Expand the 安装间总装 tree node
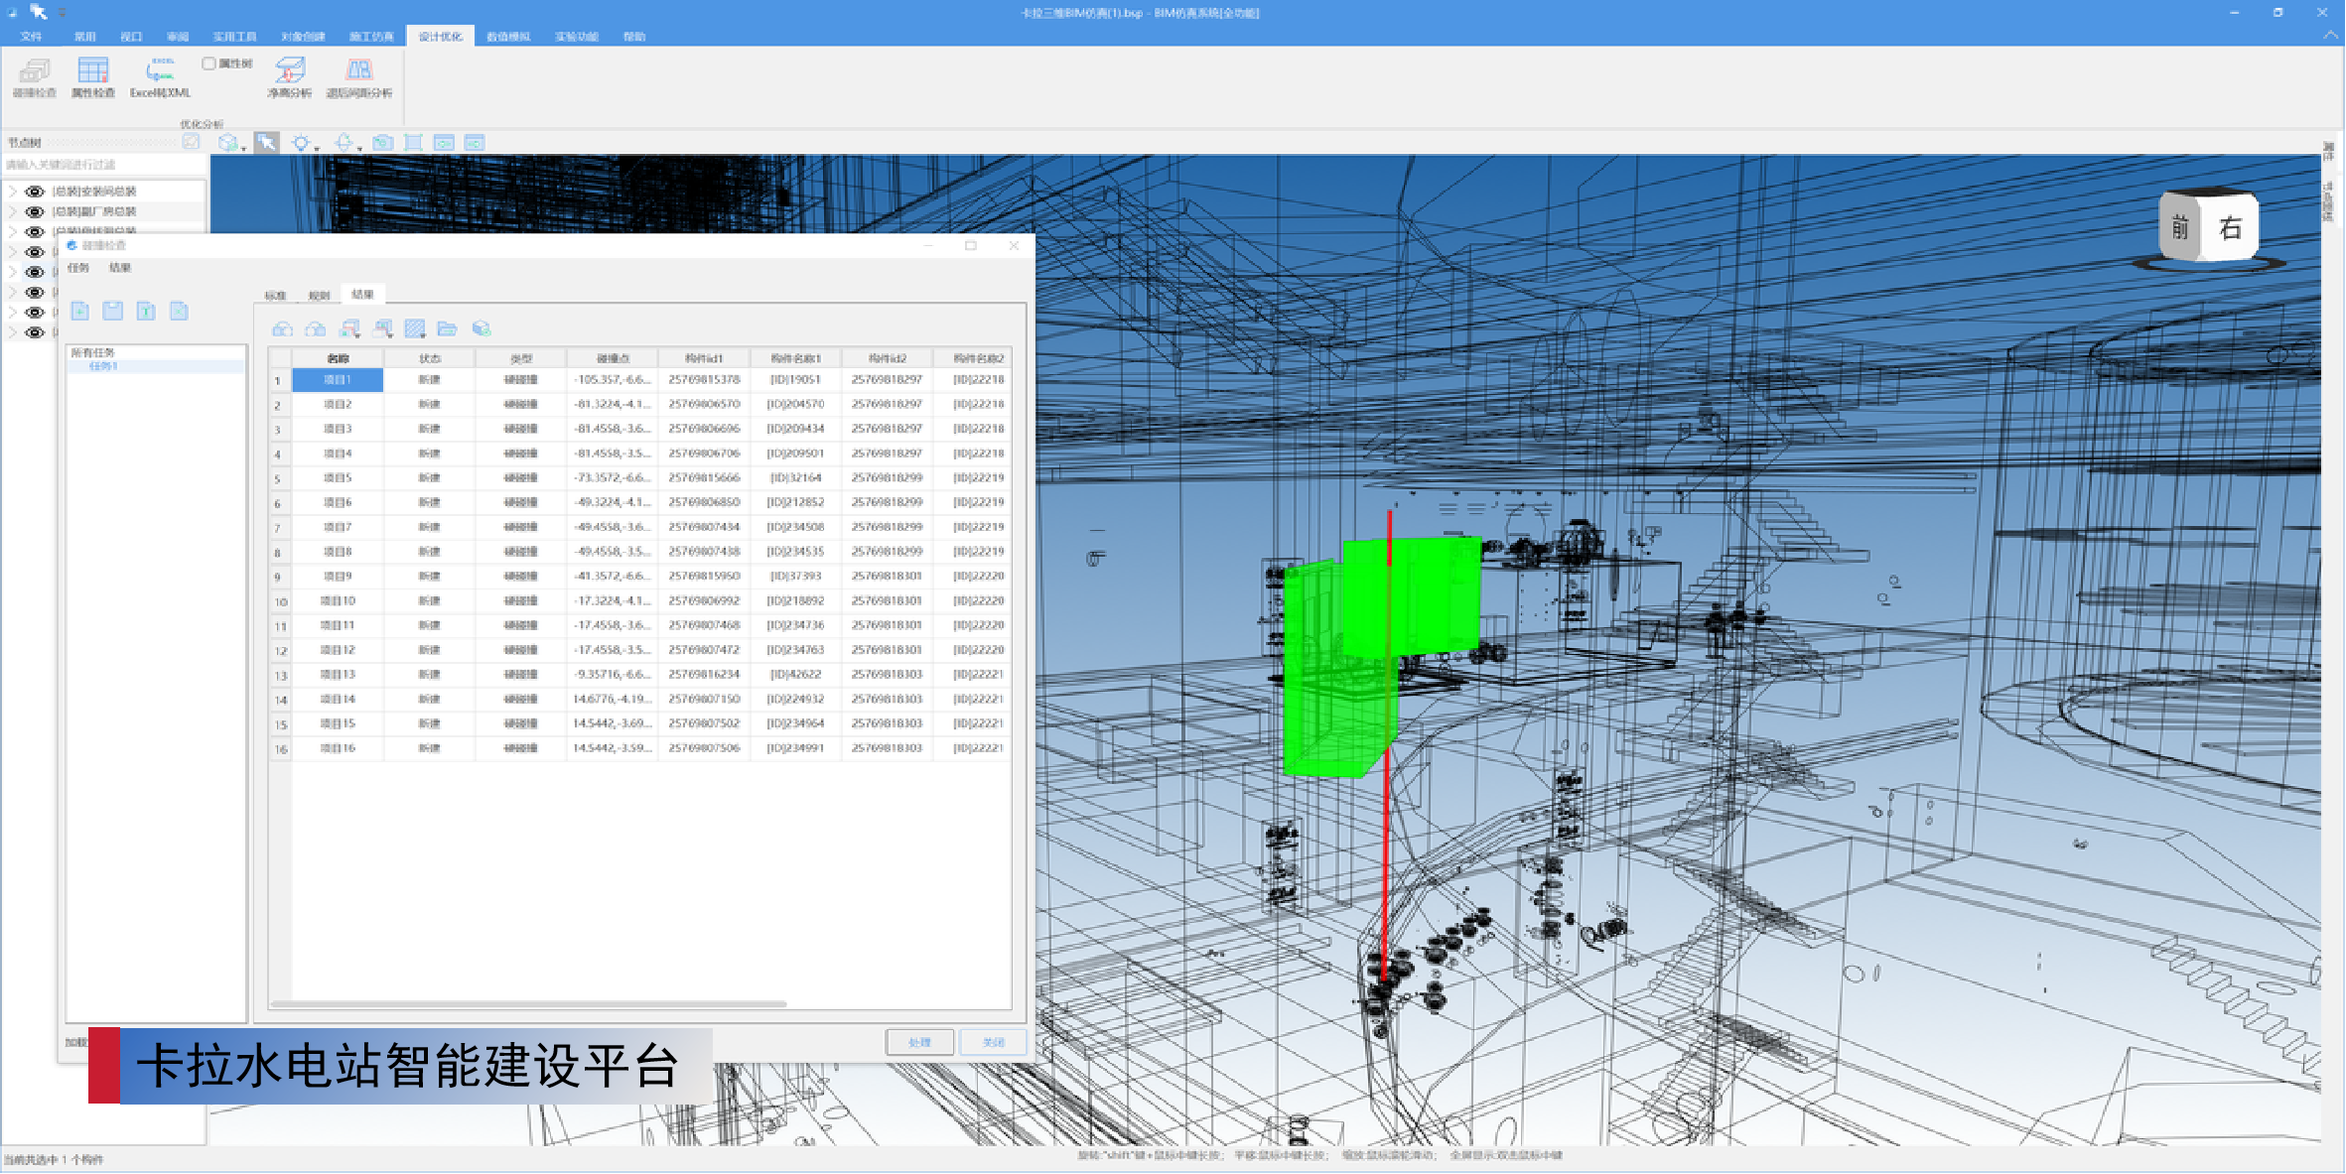This screenshot has width=2346, height=1174. 12,192
